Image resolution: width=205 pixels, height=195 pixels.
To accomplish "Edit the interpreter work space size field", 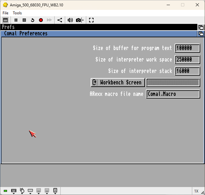I will [187, 60].
